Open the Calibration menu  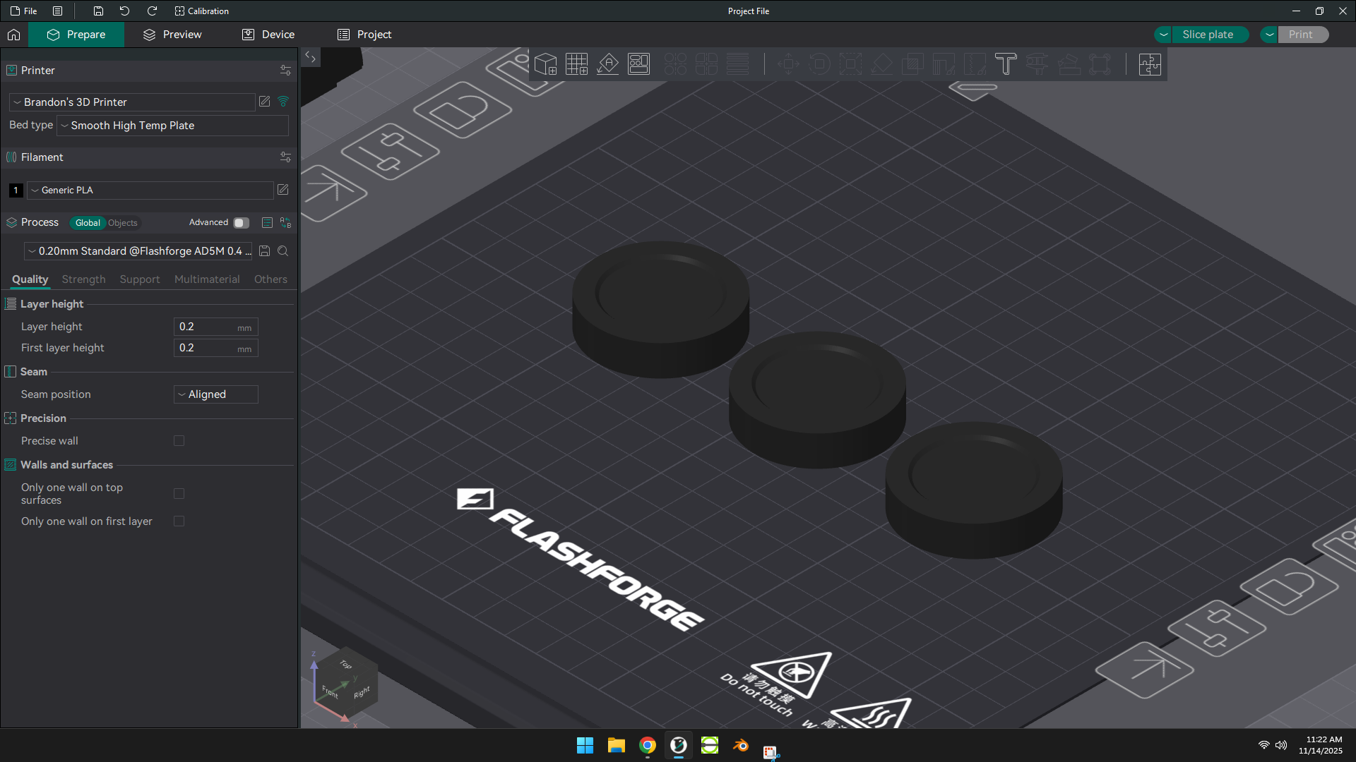201,11
